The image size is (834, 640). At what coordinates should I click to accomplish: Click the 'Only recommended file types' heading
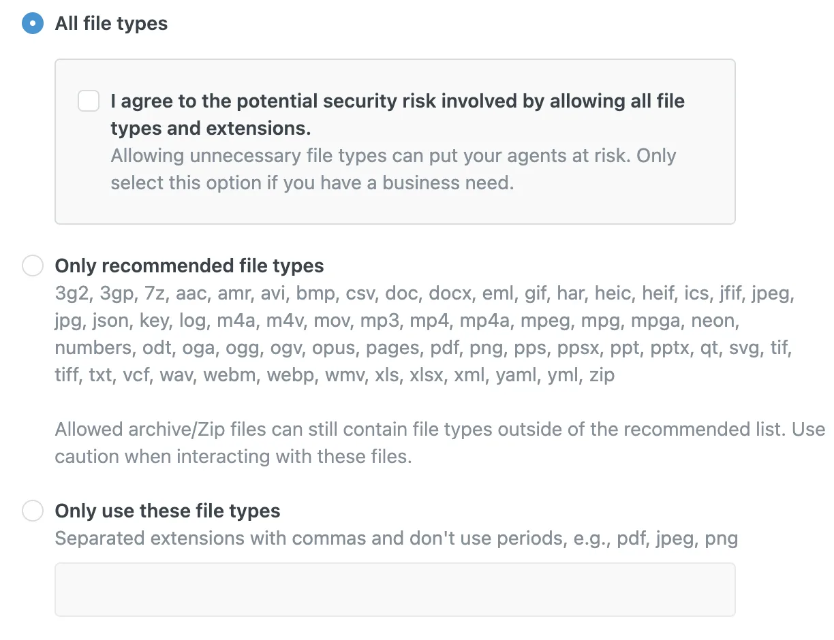(x=189, y=266)
